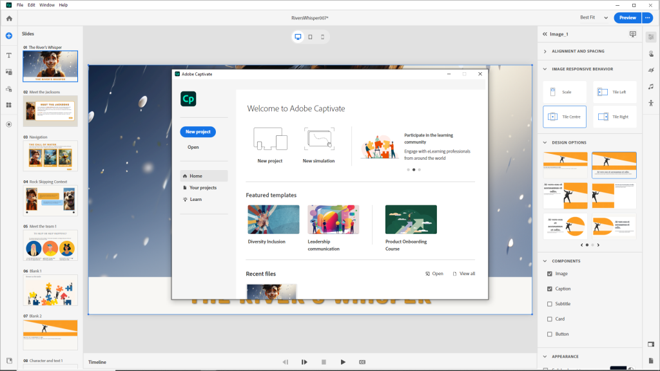Select the Meet the Jacksons slide thumbnail

50,111
